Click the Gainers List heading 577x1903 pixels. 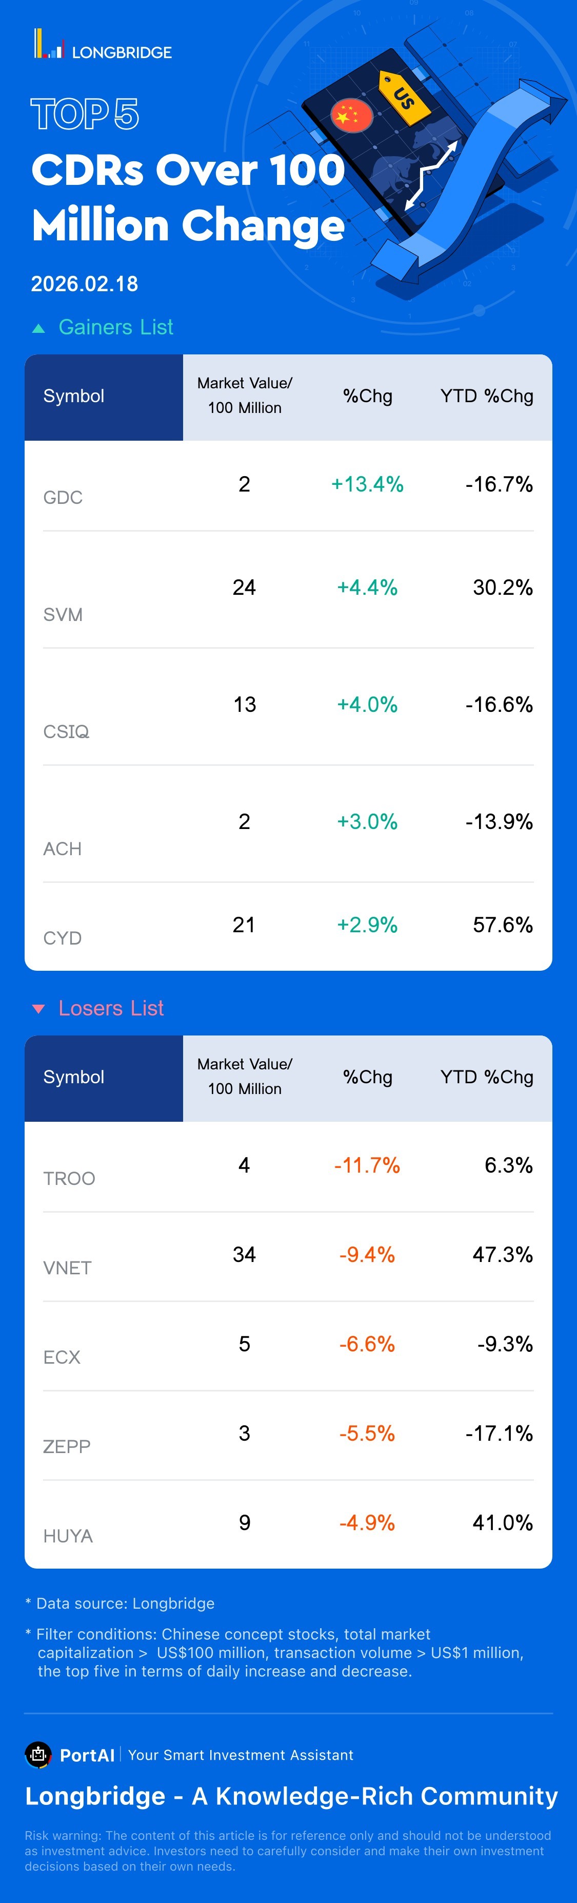116,327
